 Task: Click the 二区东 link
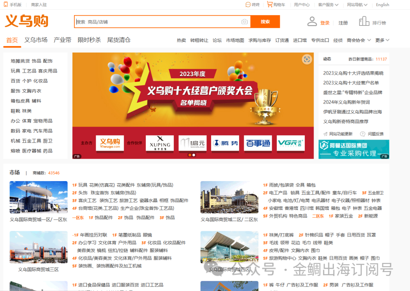click(x=318, y=216)
